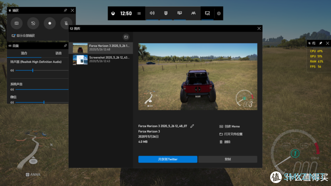331x186 pixels.
Task: Open Game Bar settings gear
Action: point(219,14)
